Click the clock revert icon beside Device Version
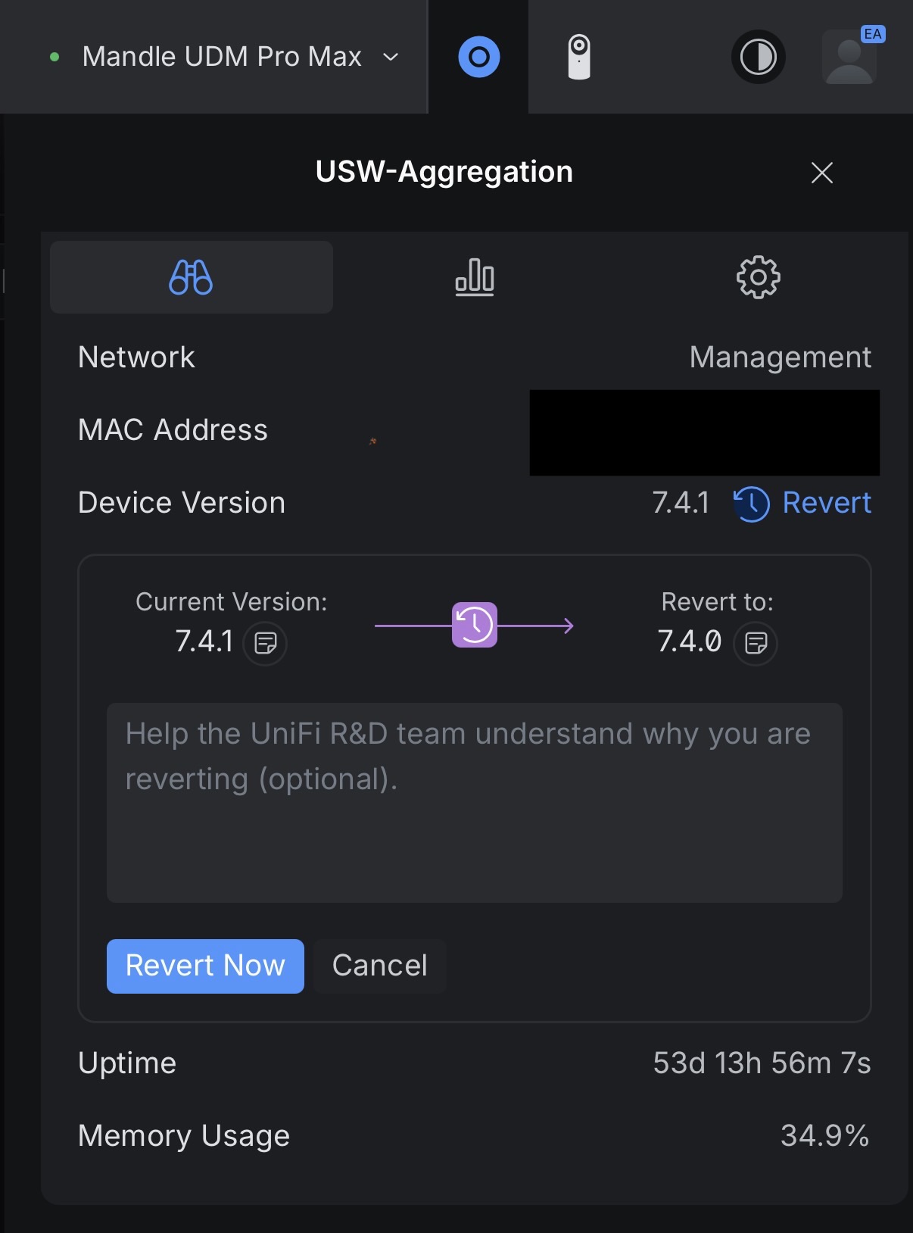 coord(751,504)
